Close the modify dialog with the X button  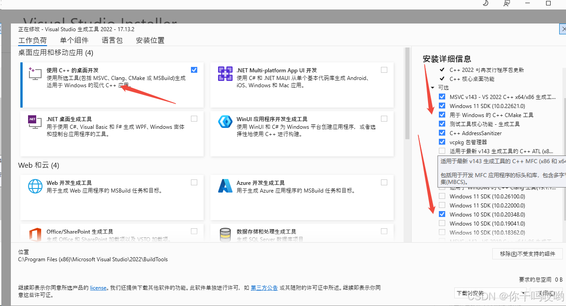point(563,29)
